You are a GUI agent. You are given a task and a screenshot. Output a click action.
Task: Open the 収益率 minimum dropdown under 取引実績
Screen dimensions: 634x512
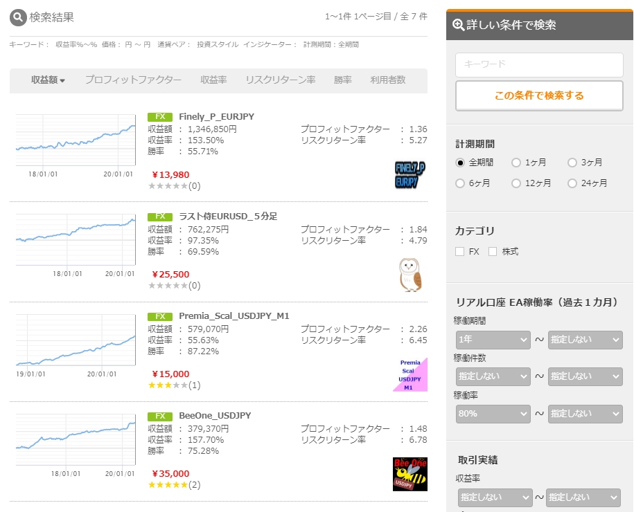click(495, 497)
